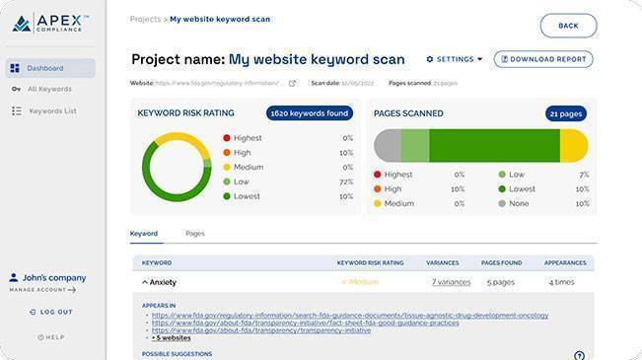
Task: Open the '7 variances' link
Action: pos(452,282)
